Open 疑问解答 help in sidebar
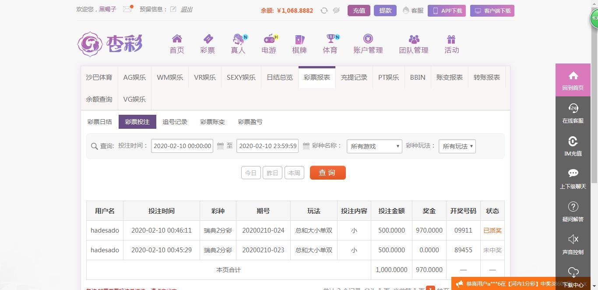Image resolution: width=598 pixels, height=290 pixels. [573, 212]
